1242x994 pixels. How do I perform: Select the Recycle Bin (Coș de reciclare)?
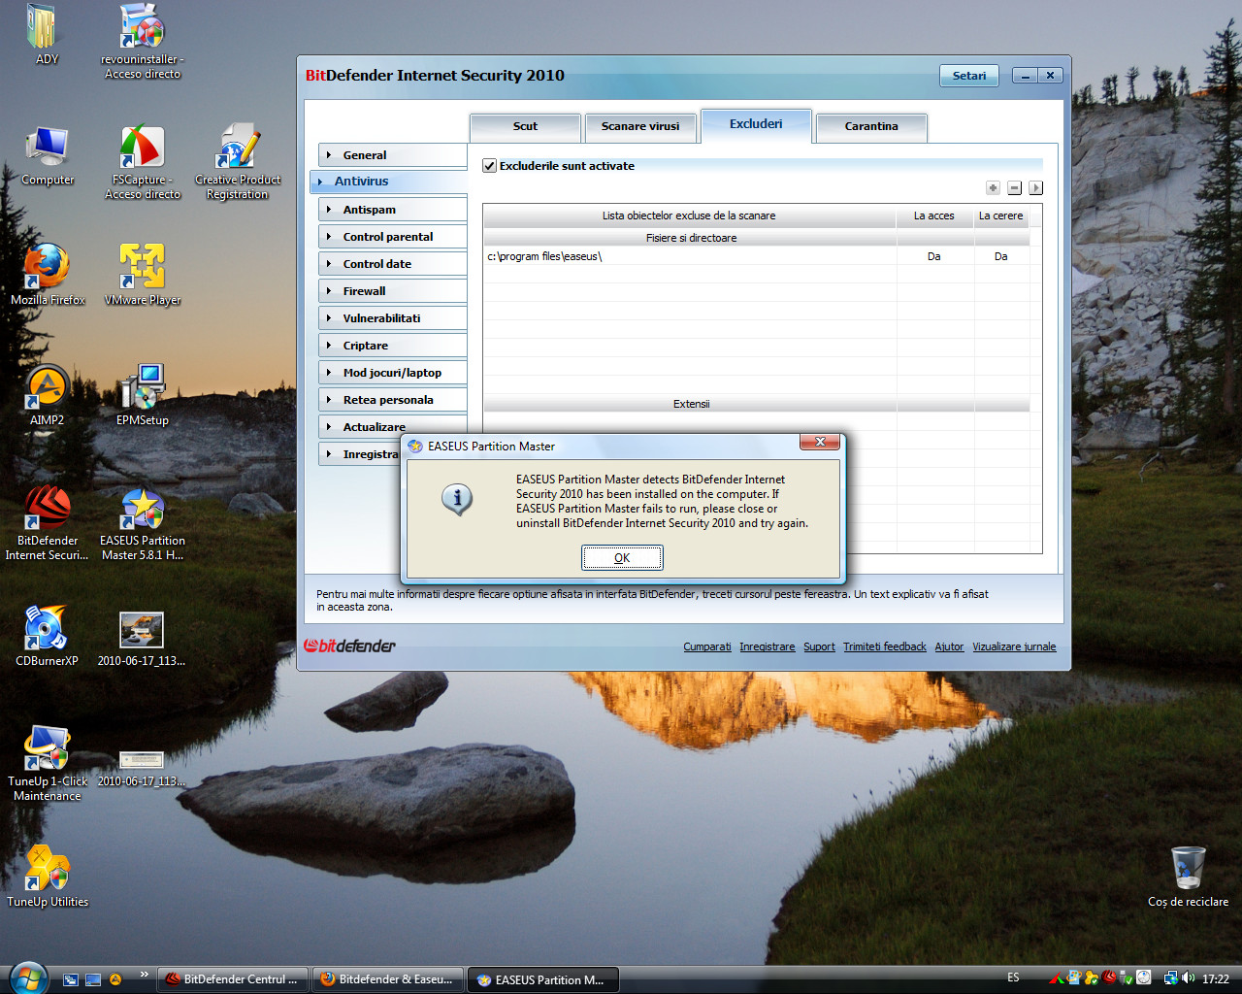tap(1188, 877)
